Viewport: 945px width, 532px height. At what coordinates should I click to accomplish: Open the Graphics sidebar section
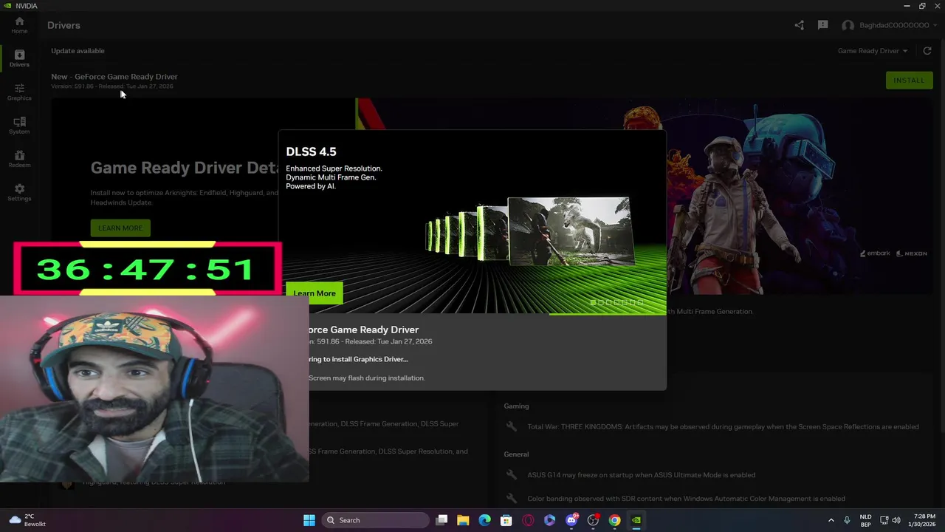[x=19, y=92]
